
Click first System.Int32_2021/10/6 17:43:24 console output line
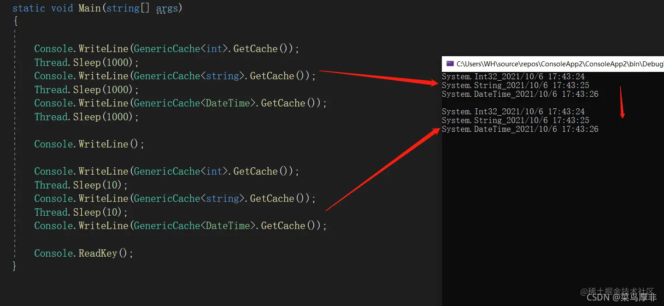513,76
